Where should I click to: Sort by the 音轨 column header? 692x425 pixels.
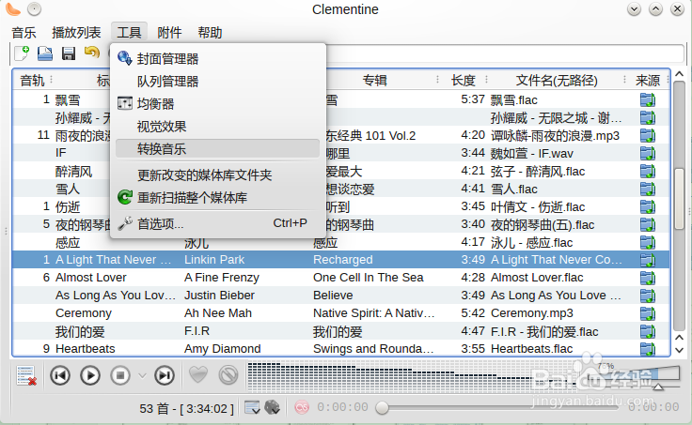pos(32,80)
